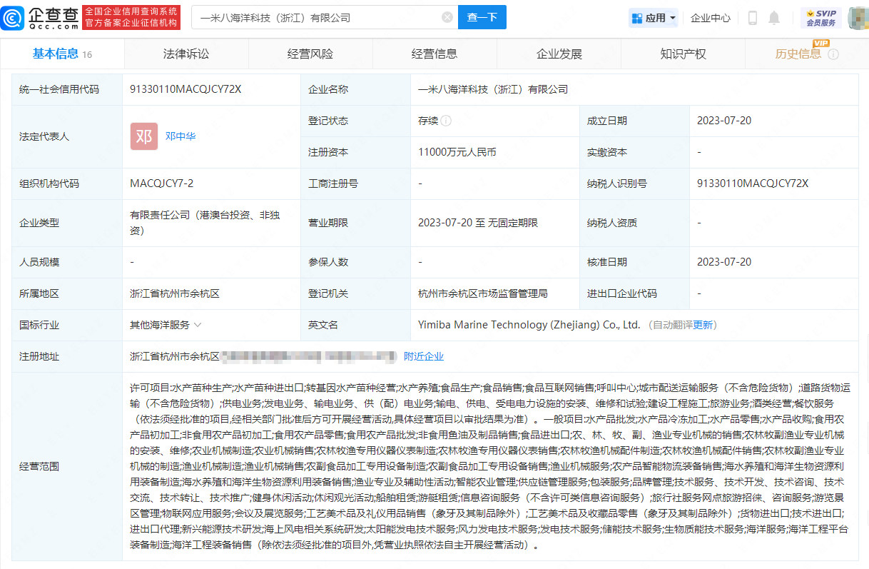
Task: Select company name 一米八海洋科技 in table
Action: [493, 89]
